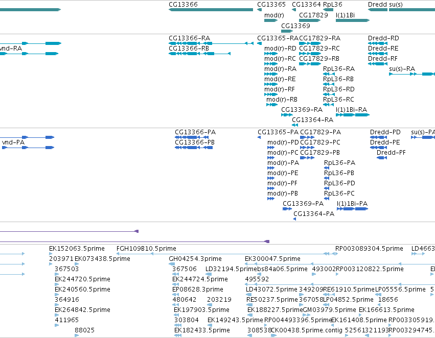Select transcript CG13365-RA
Screen dimensions: 435x338
pyautogui.click(x=278, y=38)
